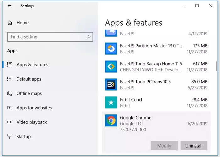The width and height of the screenshot is (220, 157).
Task: Click the partially visible EaseUS app icon at top
Action: 111,33
